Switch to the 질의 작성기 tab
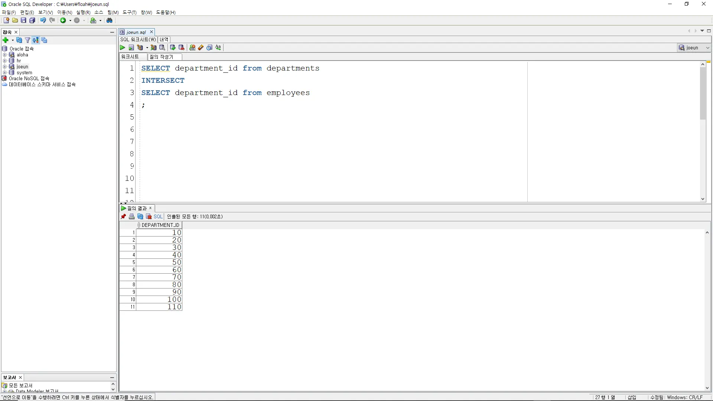Screen dimensions: 713x401 [x=162, y=57]
